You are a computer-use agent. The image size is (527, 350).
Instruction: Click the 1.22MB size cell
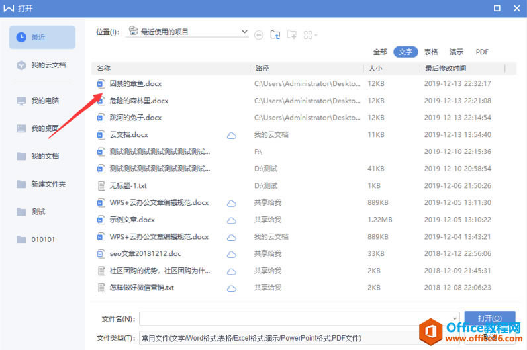380,220
